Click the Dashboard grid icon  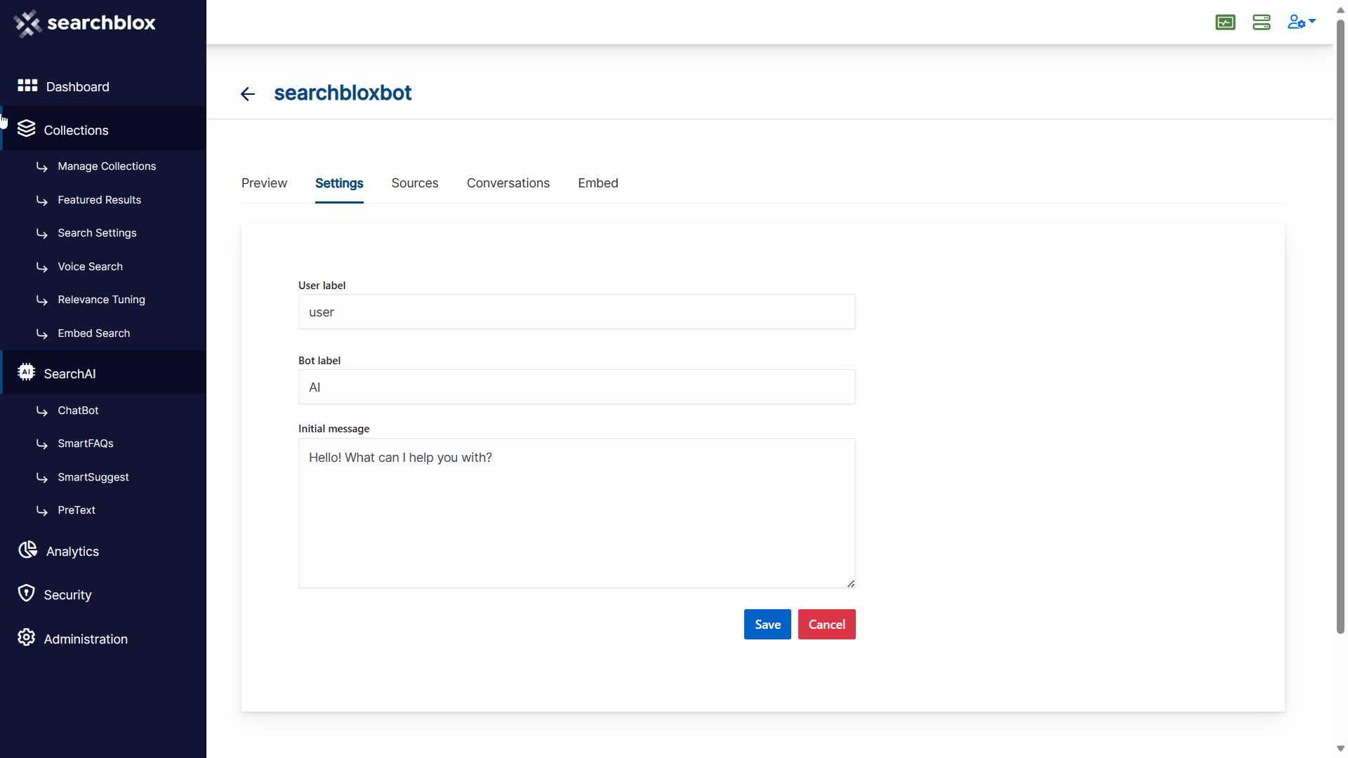27,86
